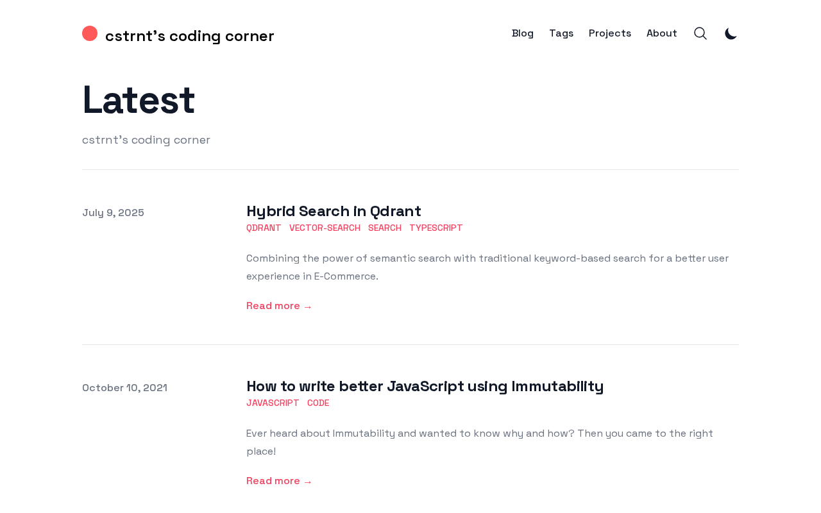821x513 pixels.
Task: Click the 'July 9, 2025' post date
Action: [113, 213]
